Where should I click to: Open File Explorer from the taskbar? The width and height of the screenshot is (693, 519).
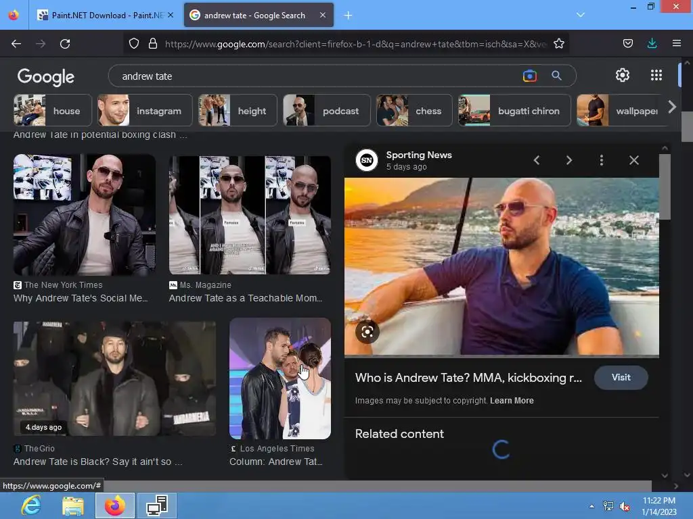pyautogui.click(x=73, y=505)
